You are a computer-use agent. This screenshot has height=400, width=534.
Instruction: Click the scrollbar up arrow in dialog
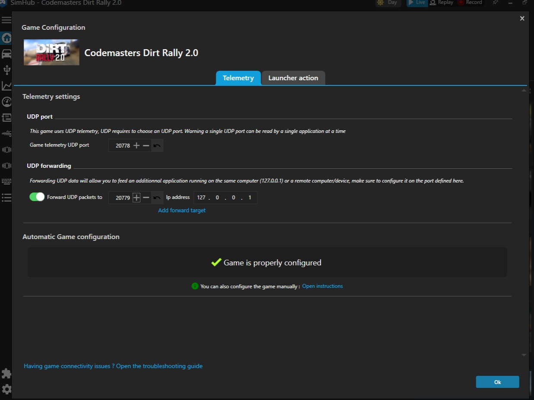point(524,91)
